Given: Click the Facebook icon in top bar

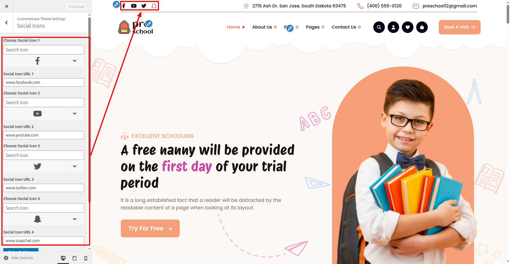Looking at the screenshot, I should [x=124, y=6].
